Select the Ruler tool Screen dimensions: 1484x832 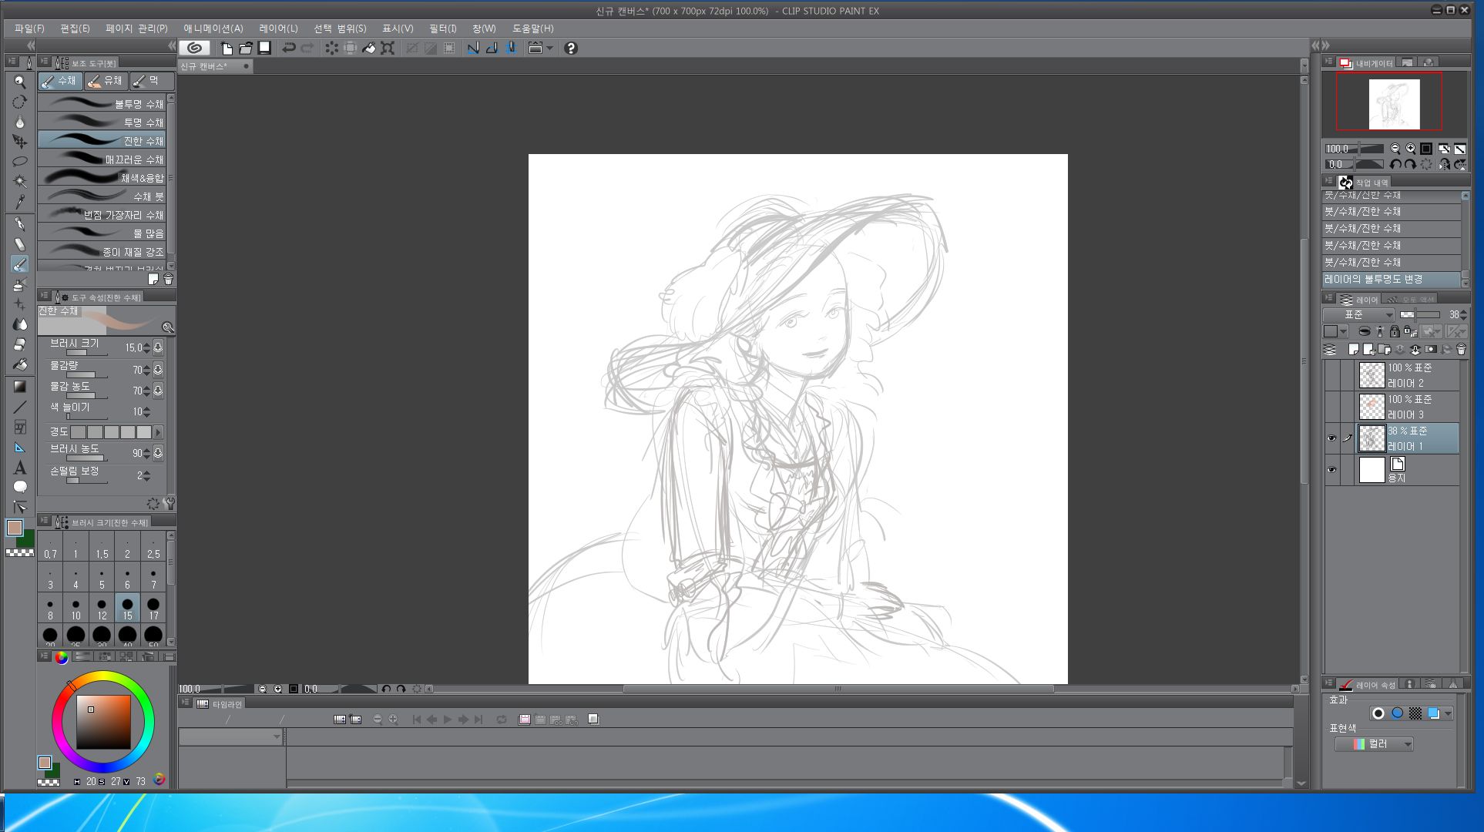20,447
